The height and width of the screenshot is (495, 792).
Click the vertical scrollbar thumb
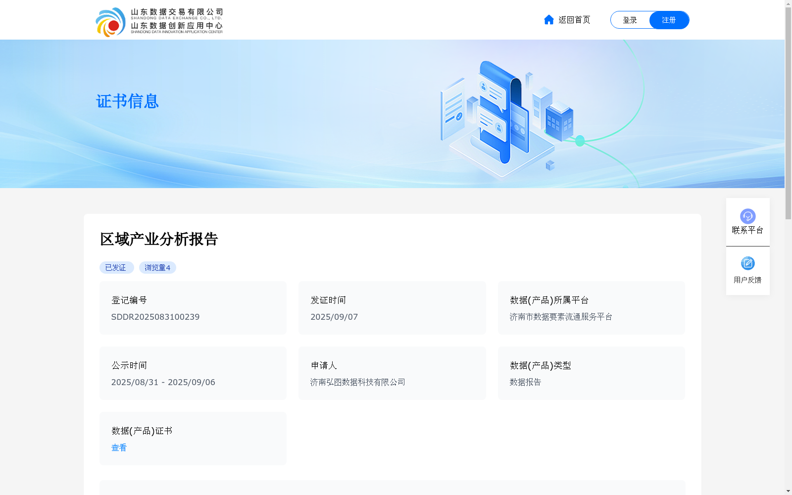click(789, 113)
